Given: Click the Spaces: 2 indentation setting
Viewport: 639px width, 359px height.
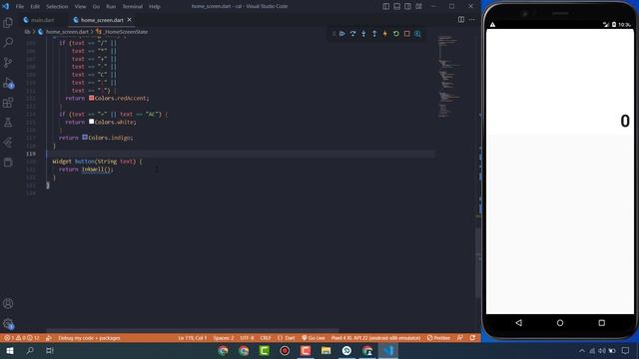Looking at the screenshot, I should tap(224, 338).
